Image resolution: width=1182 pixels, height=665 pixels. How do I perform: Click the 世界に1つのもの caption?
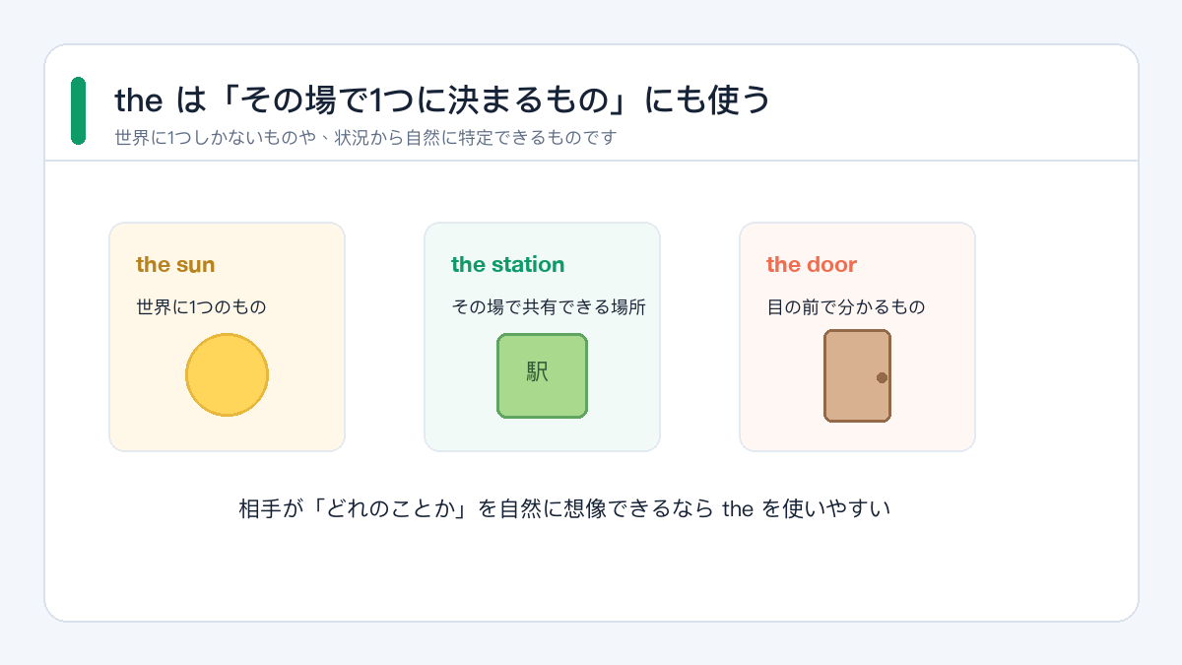[201, 307]
